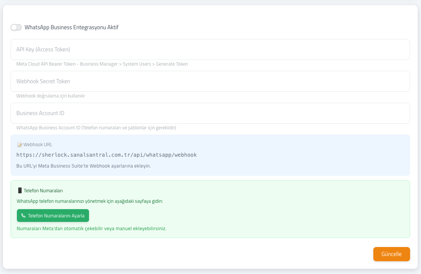
Task: Select the Business Account ID input
Action: pyautogui.click(x=210, y=114)
